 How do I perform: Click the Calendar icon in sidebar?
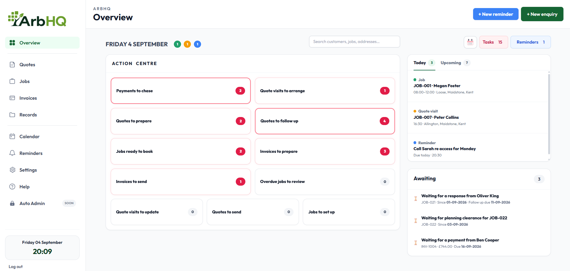tap(12, 136)
